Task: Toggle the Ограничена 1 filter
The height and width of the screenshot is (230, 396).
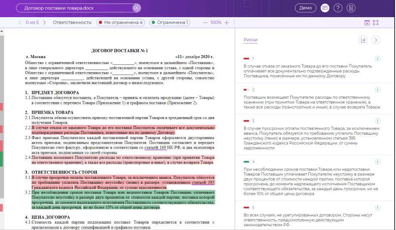Action: click(x=170, y=22)
